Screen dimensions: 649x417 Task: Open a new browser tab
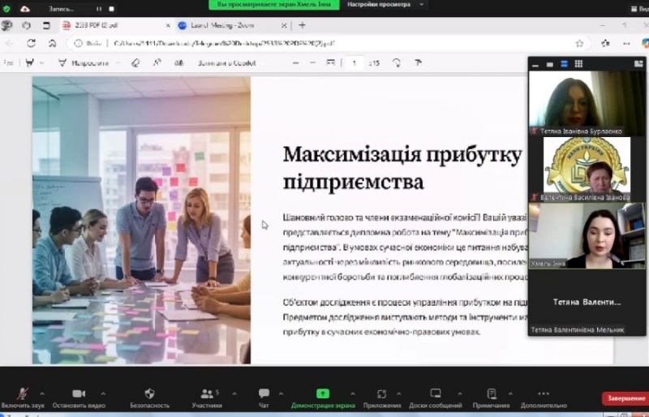pyautogui.click(x=302, y=25)
